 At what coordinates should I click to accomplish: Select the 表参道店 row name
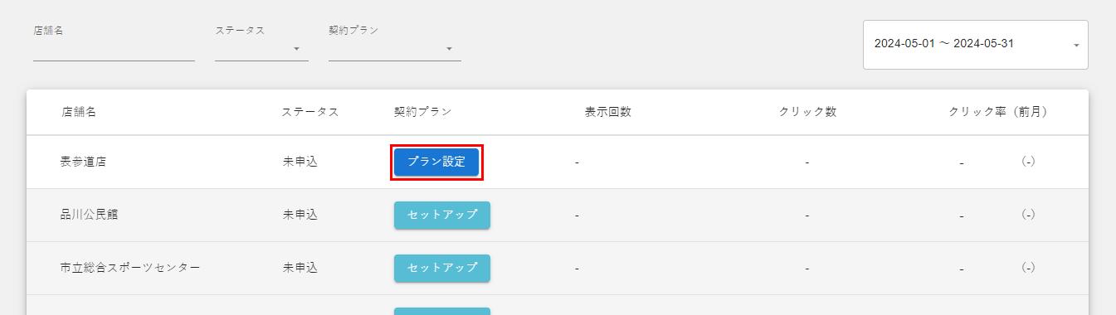pos(84,162)
